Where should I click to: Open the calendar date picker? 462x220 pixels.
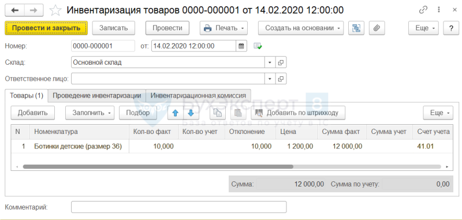click(241, 46)
